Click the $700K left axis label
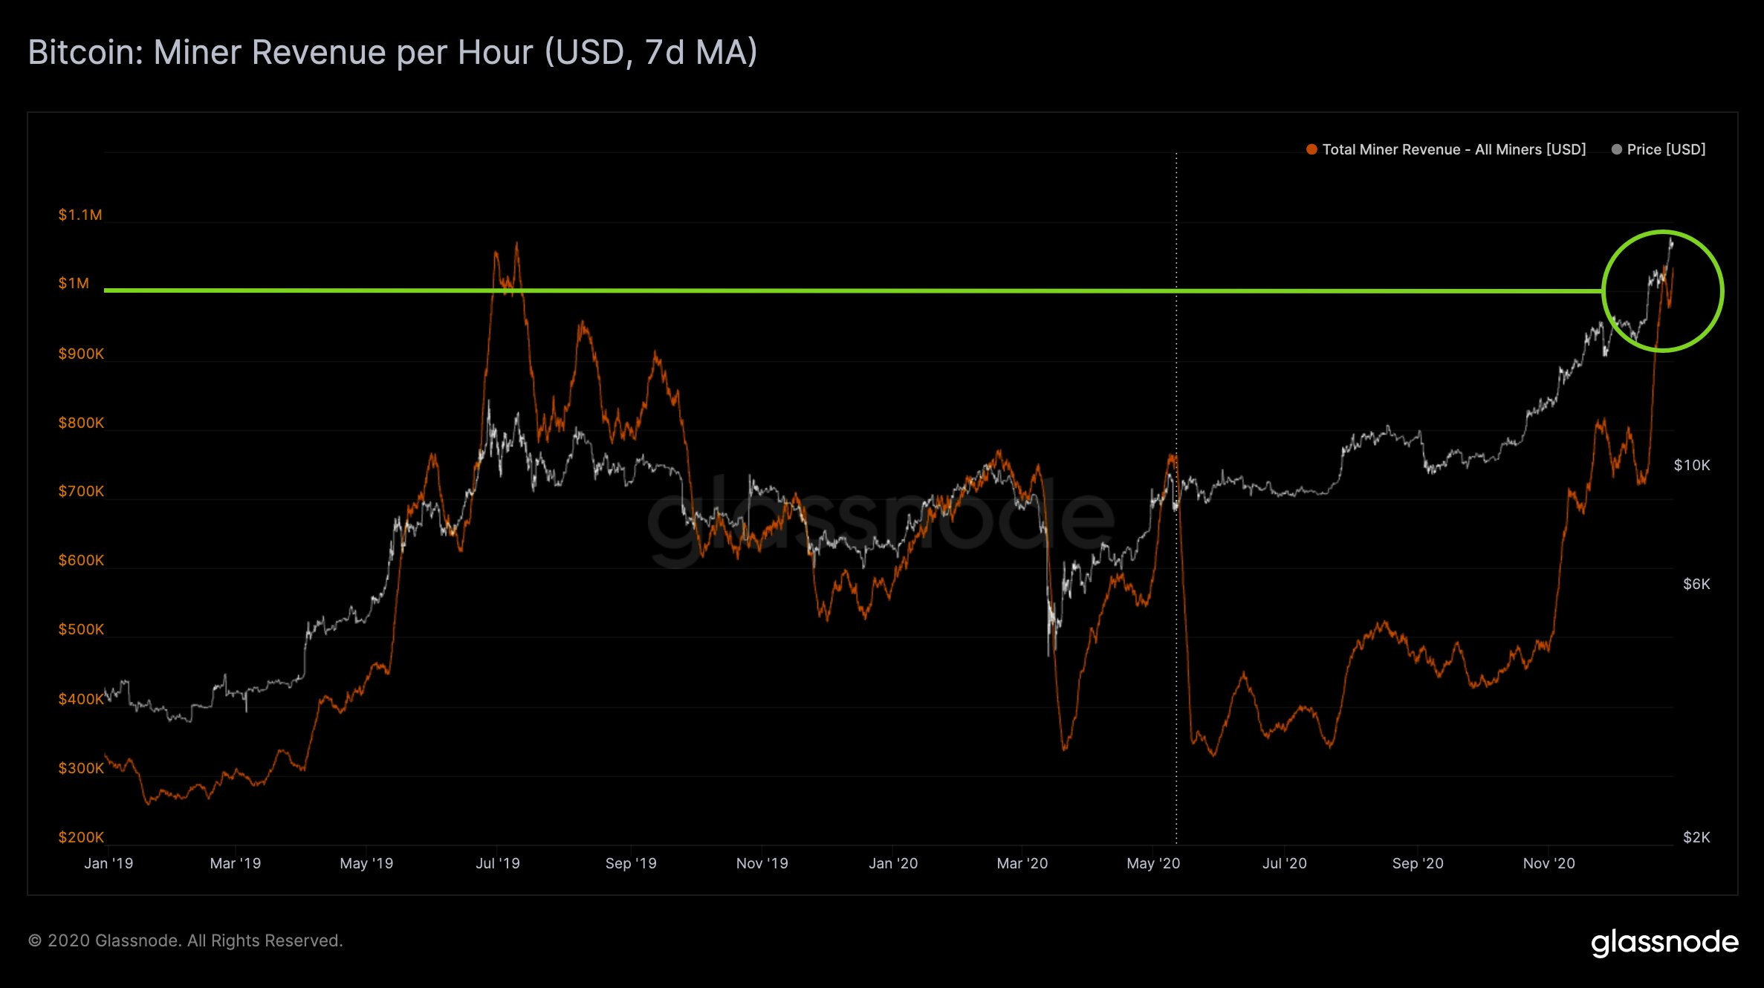 coord(81,491)
